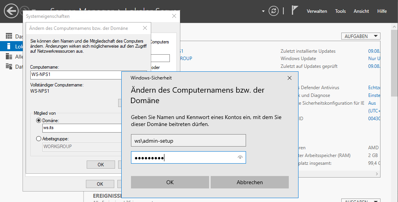Screen dimensions: 398x202
Task: Select the Arbeitsgruppe radio button
Action: tap(38, 139)
